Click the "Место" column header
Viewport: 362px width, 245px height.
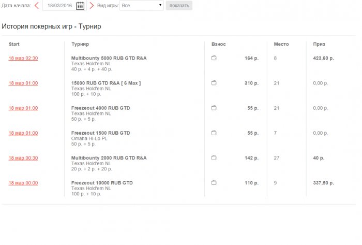click(281, 44)
